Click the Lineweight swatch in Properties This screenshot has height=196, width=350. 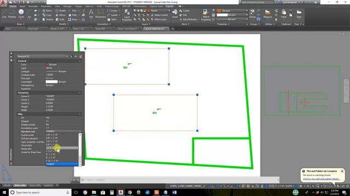51,82
